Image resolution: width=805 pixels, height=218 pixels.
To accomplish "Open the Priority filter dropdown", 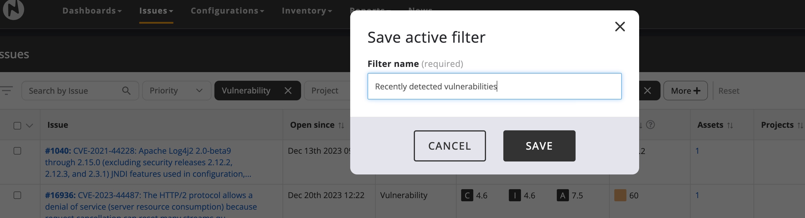I will pyautogui.click(x=177, y=91).
